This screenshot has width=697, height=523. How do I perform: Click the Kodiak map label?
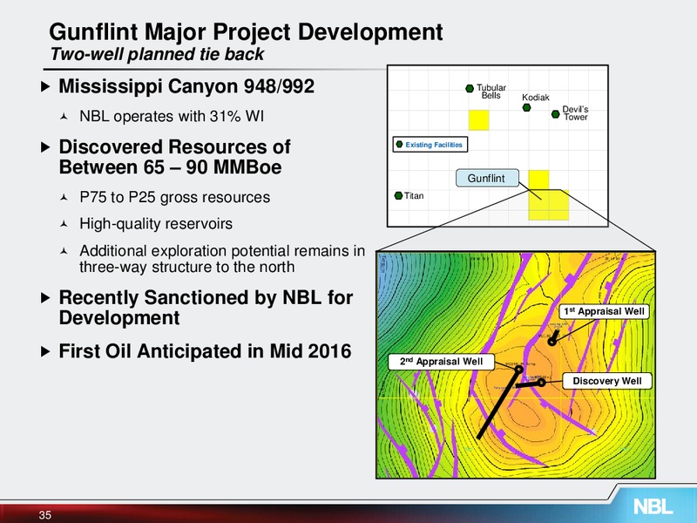pyautogui.click(x=536, y=98)
